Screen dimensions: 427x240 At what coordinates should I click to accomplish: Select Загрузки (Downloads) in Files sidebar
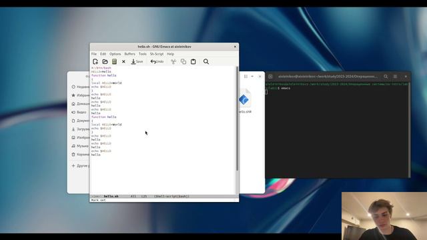pos(81,129)
